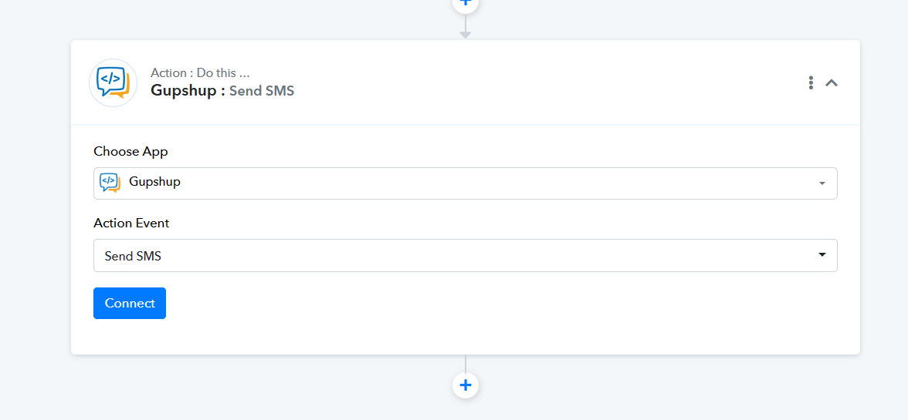The height and width of the screenshot is (420, 908).
Task: Click the large Gupshup app logo
Action: coord(113,82)
